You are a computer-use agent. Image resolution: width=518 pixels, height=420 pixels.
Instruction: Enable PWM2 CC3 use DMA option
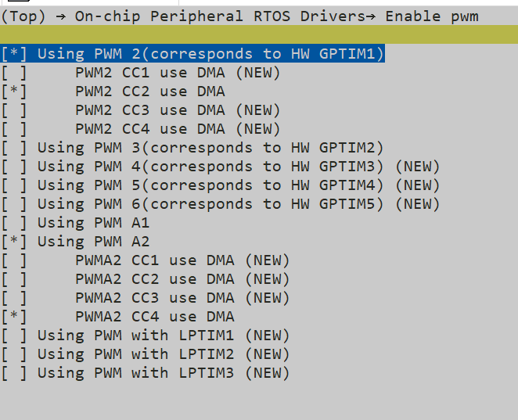click(15, 110)
